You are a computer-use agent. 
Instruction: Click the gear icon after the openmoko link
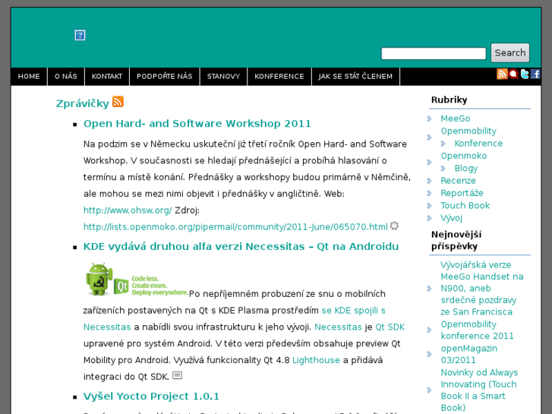point(394,226)
